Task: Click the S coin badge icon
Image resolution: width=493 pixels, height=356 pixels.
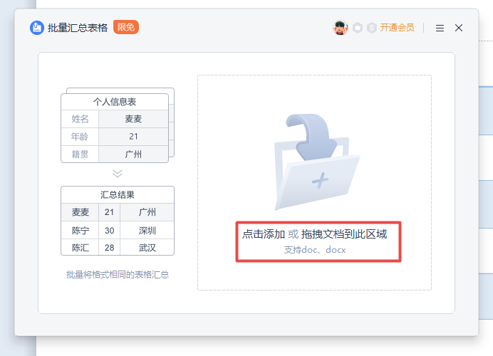Action: [x=371, y=28]
